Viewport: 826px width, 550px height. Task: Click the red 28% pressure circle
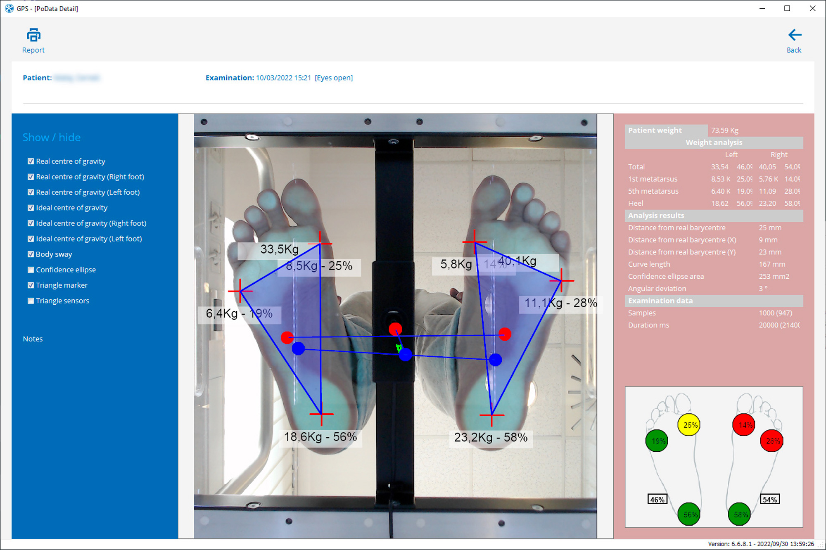coord(771,441)
